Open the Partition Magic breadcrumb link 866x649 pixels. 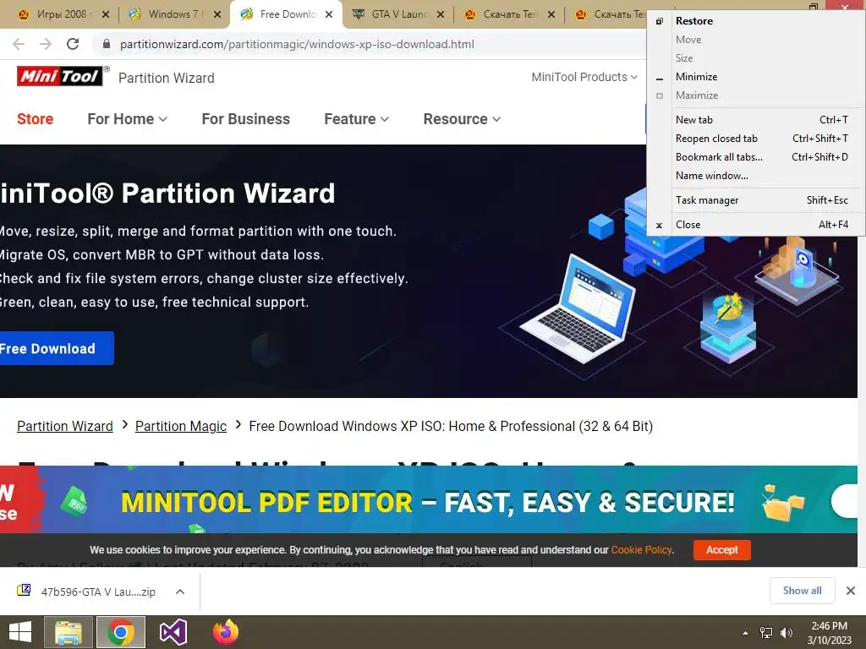pos(181,426)
